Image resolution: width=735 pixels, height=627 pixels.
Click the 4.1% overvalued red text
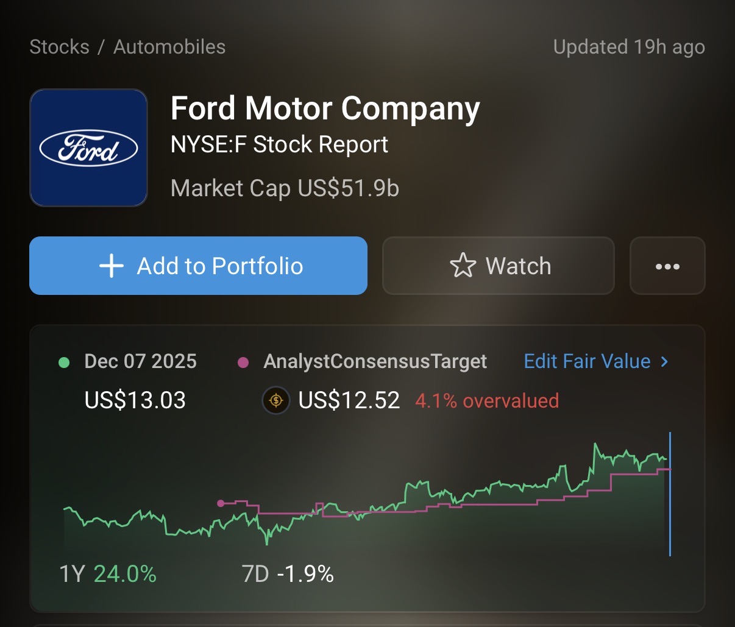(x=487, y=400)
